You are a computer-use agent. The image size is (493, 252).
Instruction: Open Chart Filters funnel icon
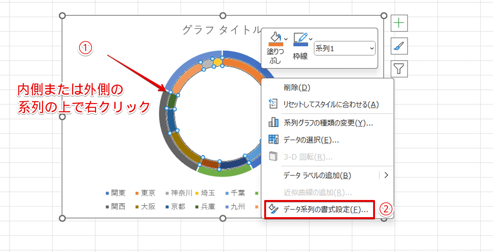click(x=399, y=69)
